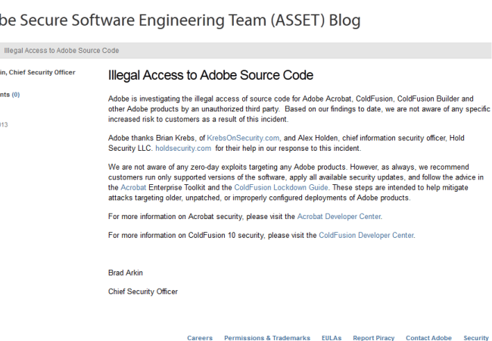The height and width of the screenshot is (341, 492).
Task: Click 'Chief Security Officer' signature line
Action: [x=143, y=292]
